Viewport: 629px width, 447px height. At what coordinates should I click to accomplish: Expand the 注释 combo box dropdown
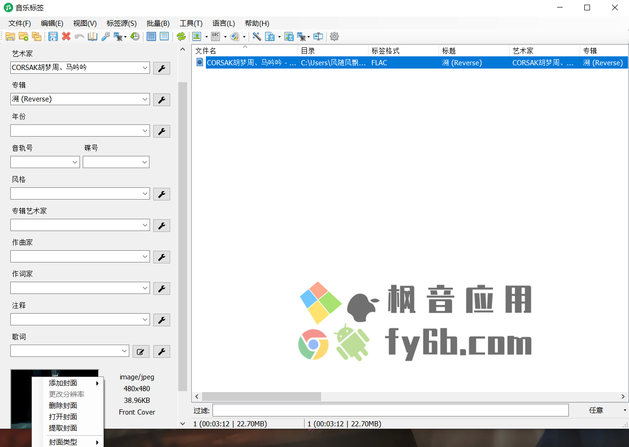[x=145, y=319]
